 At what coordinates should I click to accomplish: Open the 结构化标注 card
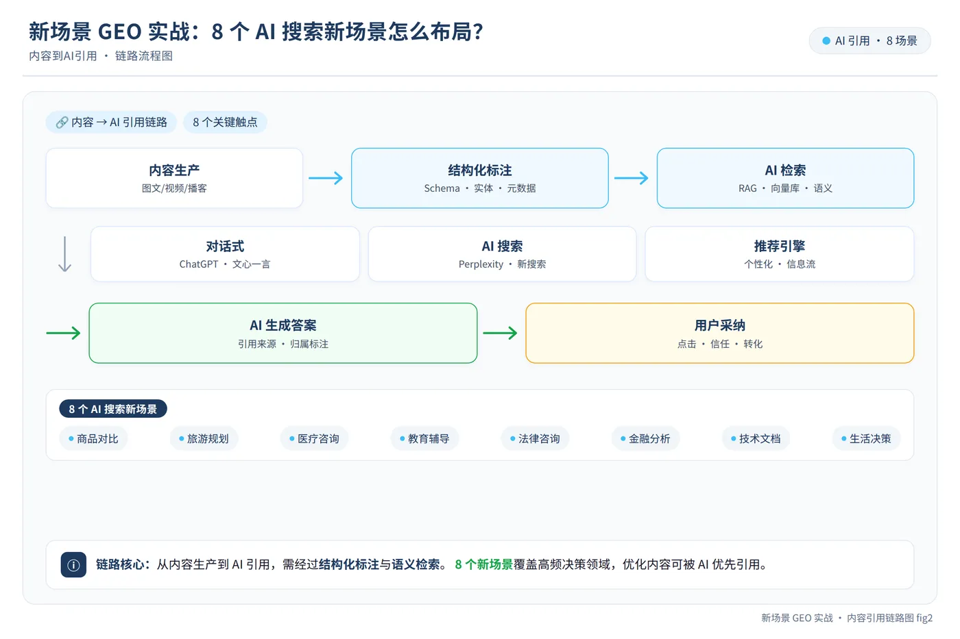(480, 178)
